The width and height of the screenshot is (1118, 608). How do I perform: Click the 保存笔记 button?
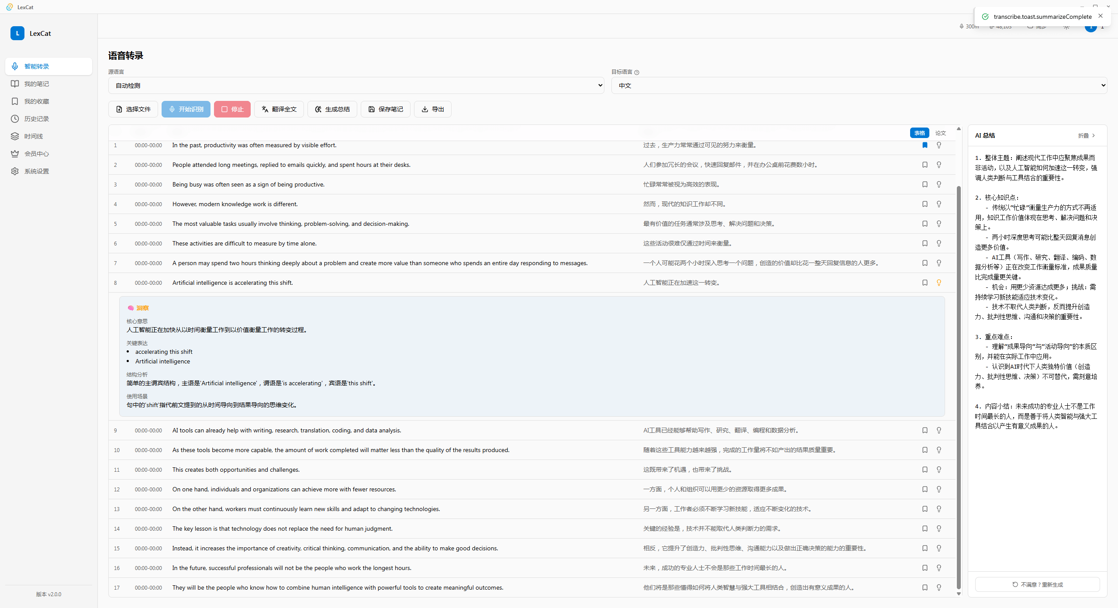click(x=386, y=109)
